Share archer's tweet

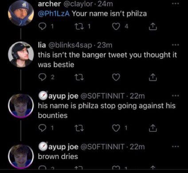[x=153, y=27]
